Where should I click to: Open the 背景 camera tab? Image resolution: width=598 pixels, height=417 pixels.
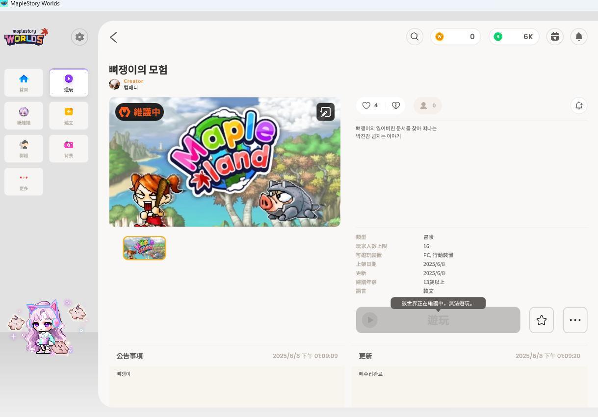(69, 149)
